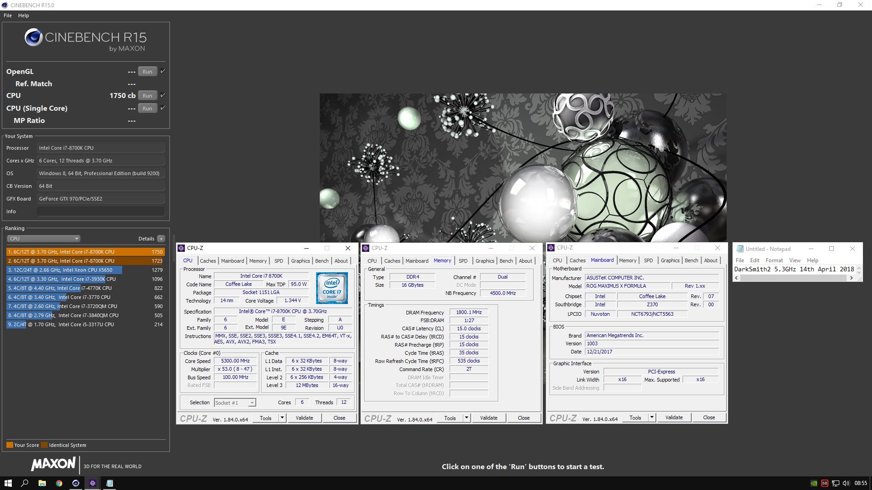Toggle the CPU Single Core checkmark
The width and height of the screenshot is (872, 490).
tap(163, 108)
